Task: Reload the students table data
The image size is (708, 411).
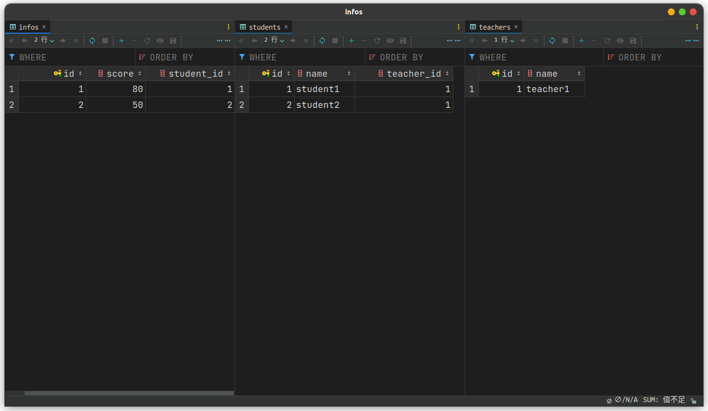Action: [x=322, y=41]
